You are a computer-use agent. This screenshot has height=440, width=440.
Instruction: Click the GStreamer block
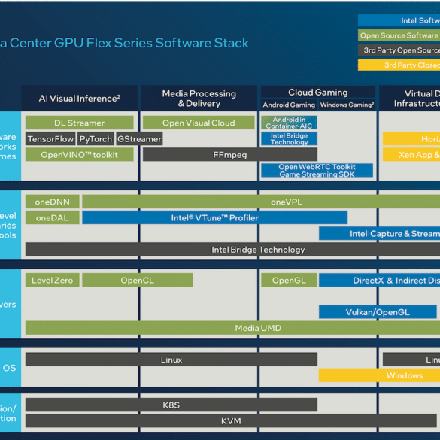(x=139, y=138)
